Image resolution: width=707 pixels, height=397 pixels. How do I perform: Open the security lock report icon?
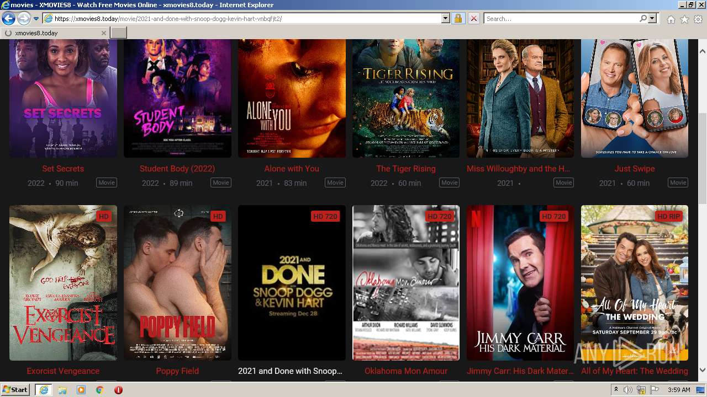tap(458, 19)
